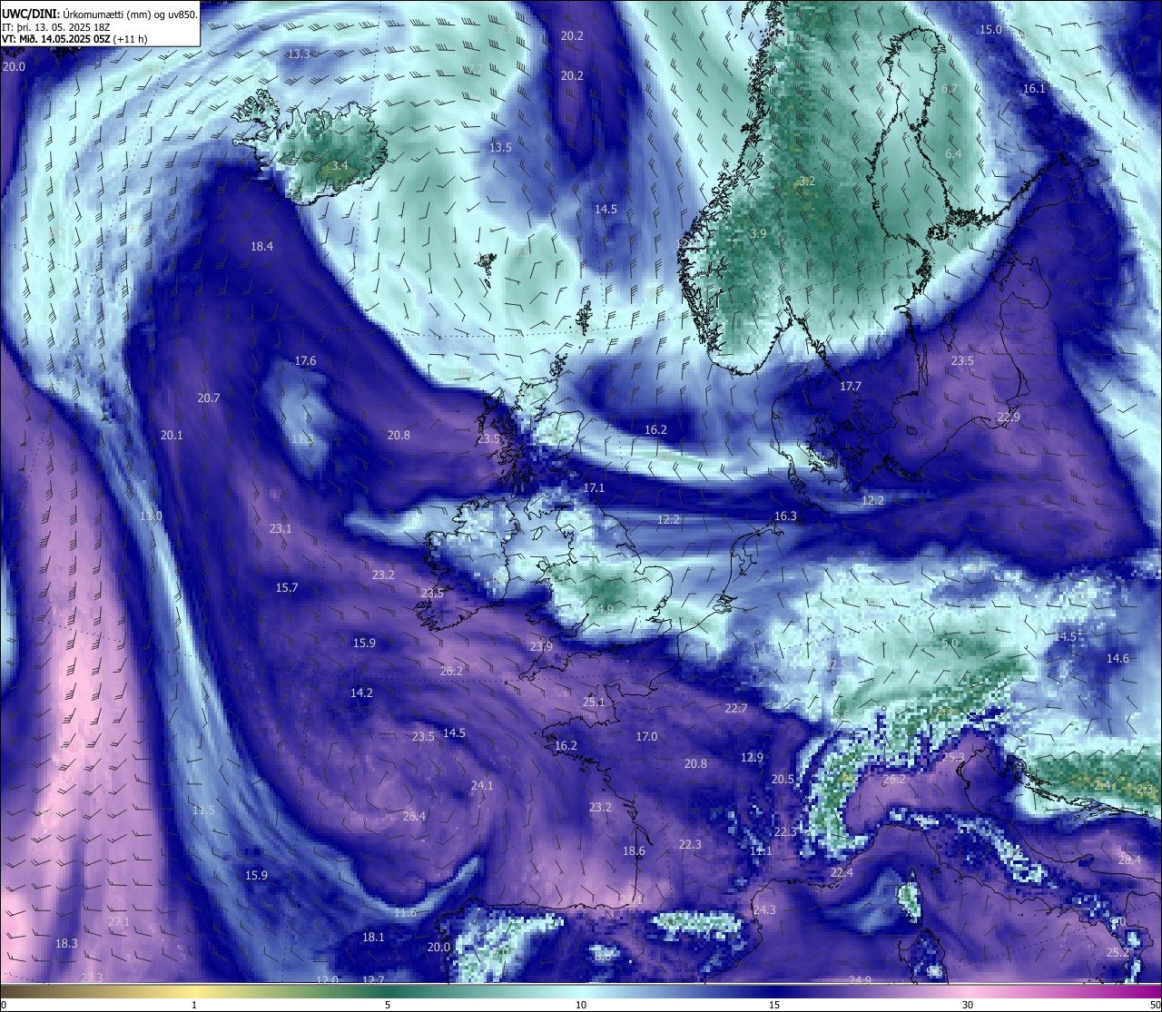Click the 25.1 value near Brittany
The width and height of the screenshot is (1162, 1012).
(594, 702)
